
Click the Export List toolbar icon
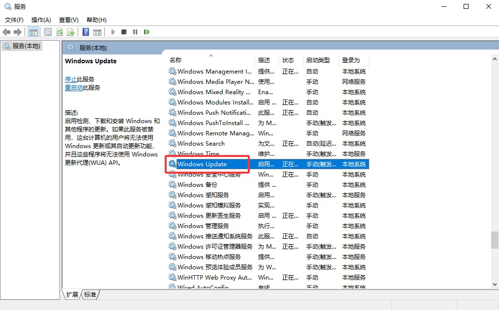(71, 32)
